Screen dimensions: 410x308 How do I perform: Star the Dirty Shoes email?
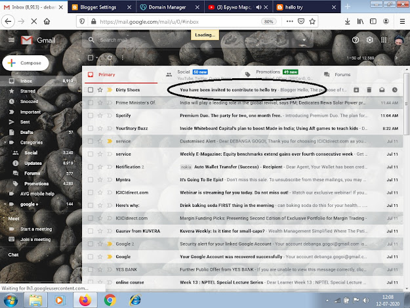click(100, 90)
